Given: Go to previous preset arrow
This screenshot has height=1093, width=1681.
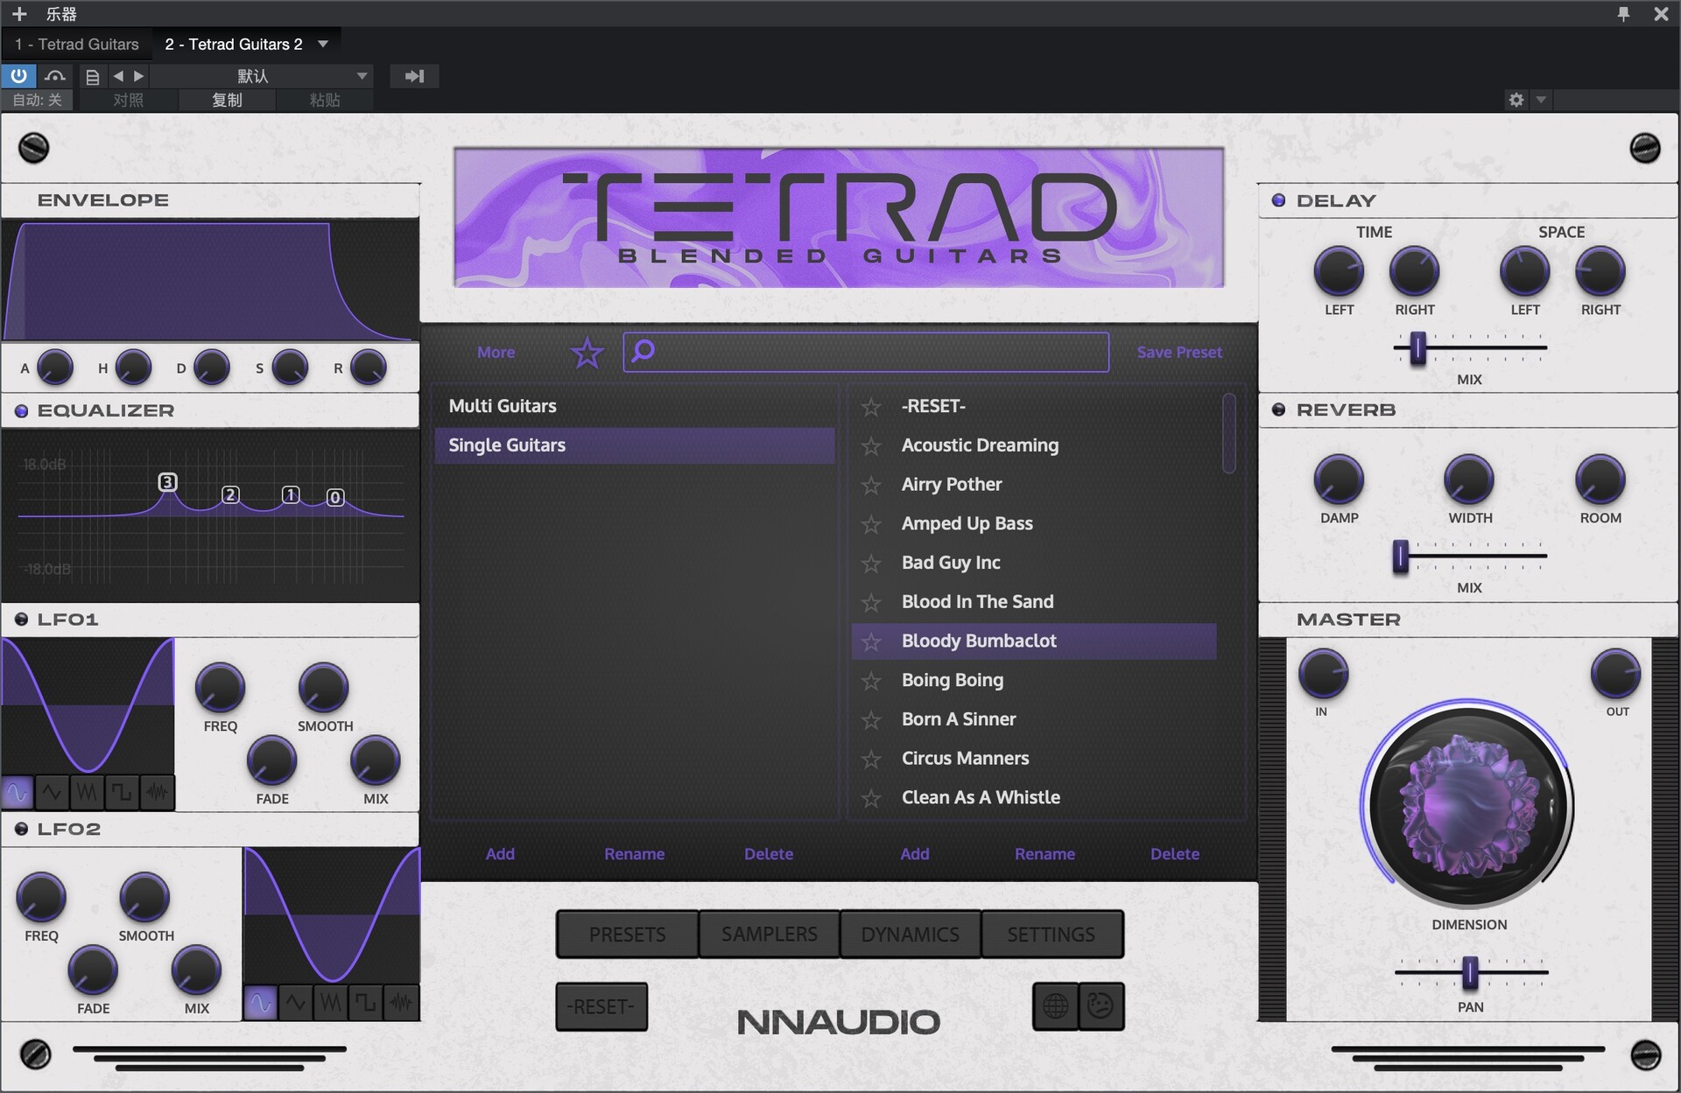Looking at the screenshot, I should (118, 76).
